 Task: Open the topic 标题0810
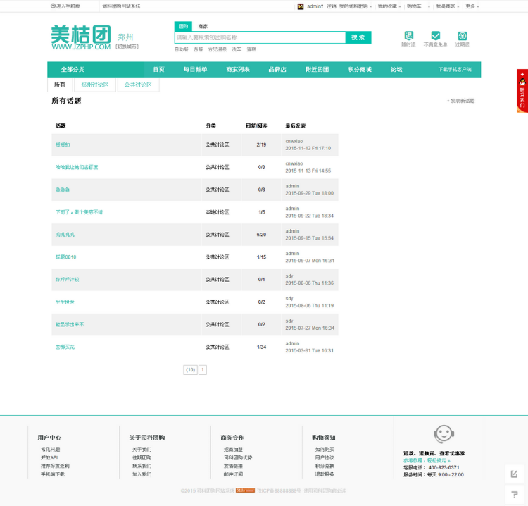[x=65, y=257]
